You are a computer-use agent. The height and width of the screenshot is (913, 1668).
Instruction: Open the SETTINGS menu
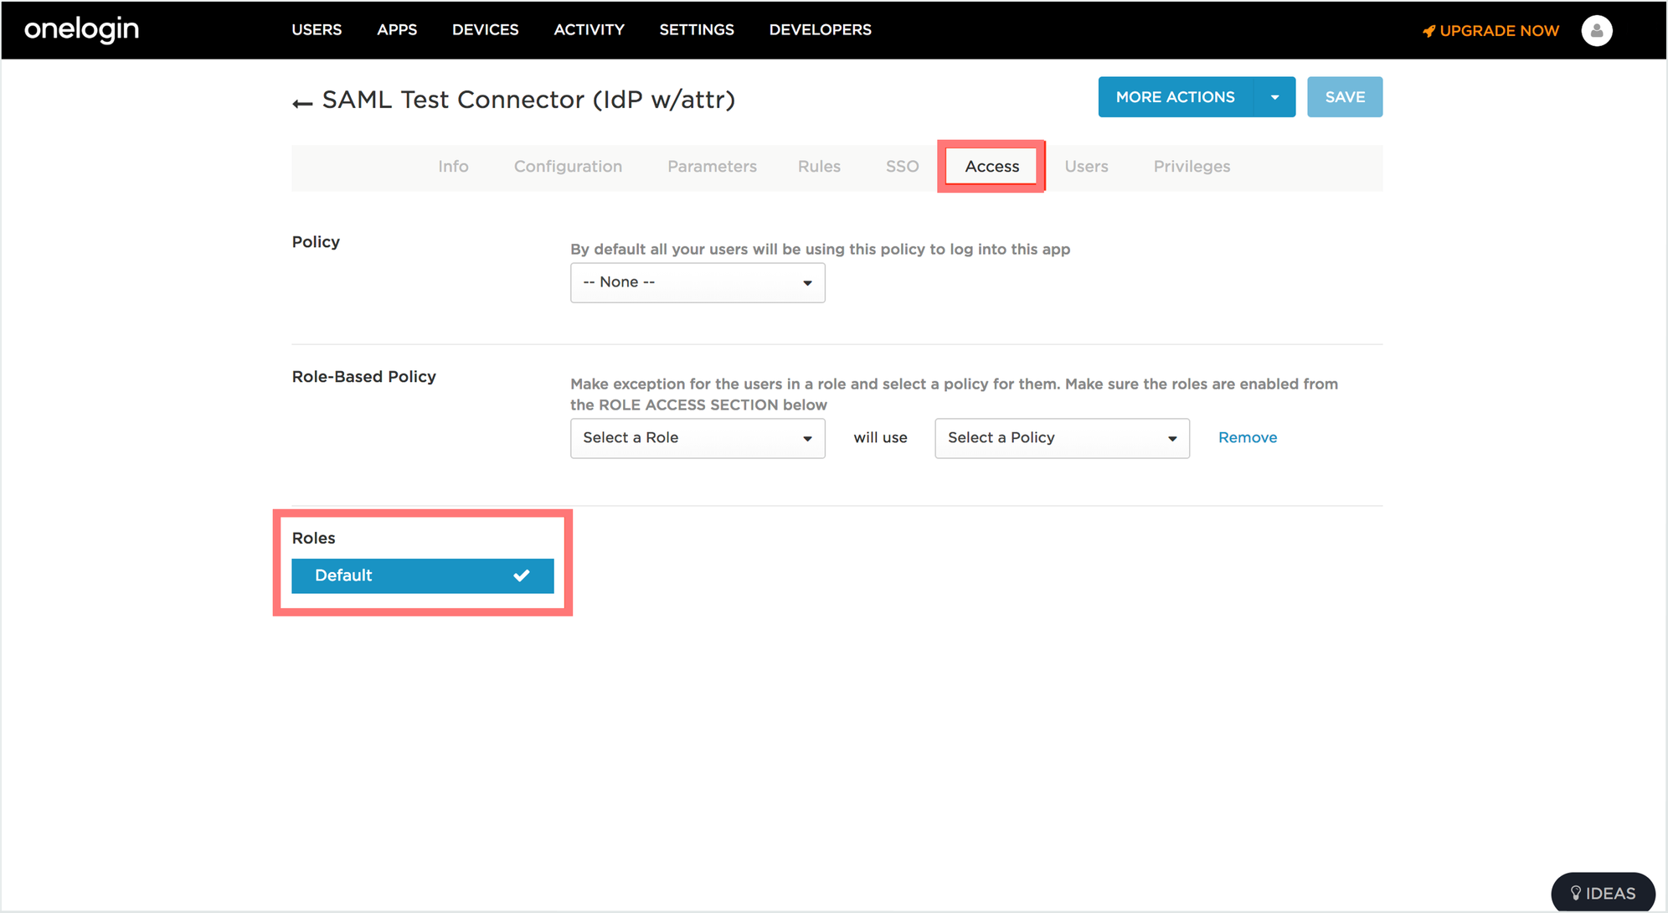tap(697, 29)
